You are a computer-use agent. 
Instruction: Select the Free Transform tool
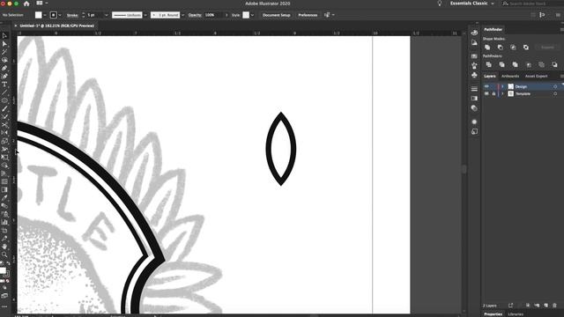coord(4,157)
